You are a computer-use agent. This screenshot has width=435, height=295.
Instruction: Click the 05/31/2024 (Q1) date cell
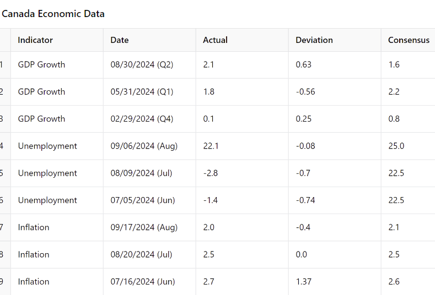coord(142,91)
